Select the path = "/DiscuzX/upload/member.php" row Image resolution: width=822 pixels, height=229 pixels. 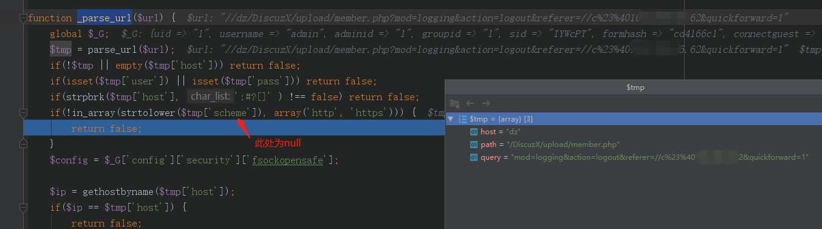coord(634,145)
